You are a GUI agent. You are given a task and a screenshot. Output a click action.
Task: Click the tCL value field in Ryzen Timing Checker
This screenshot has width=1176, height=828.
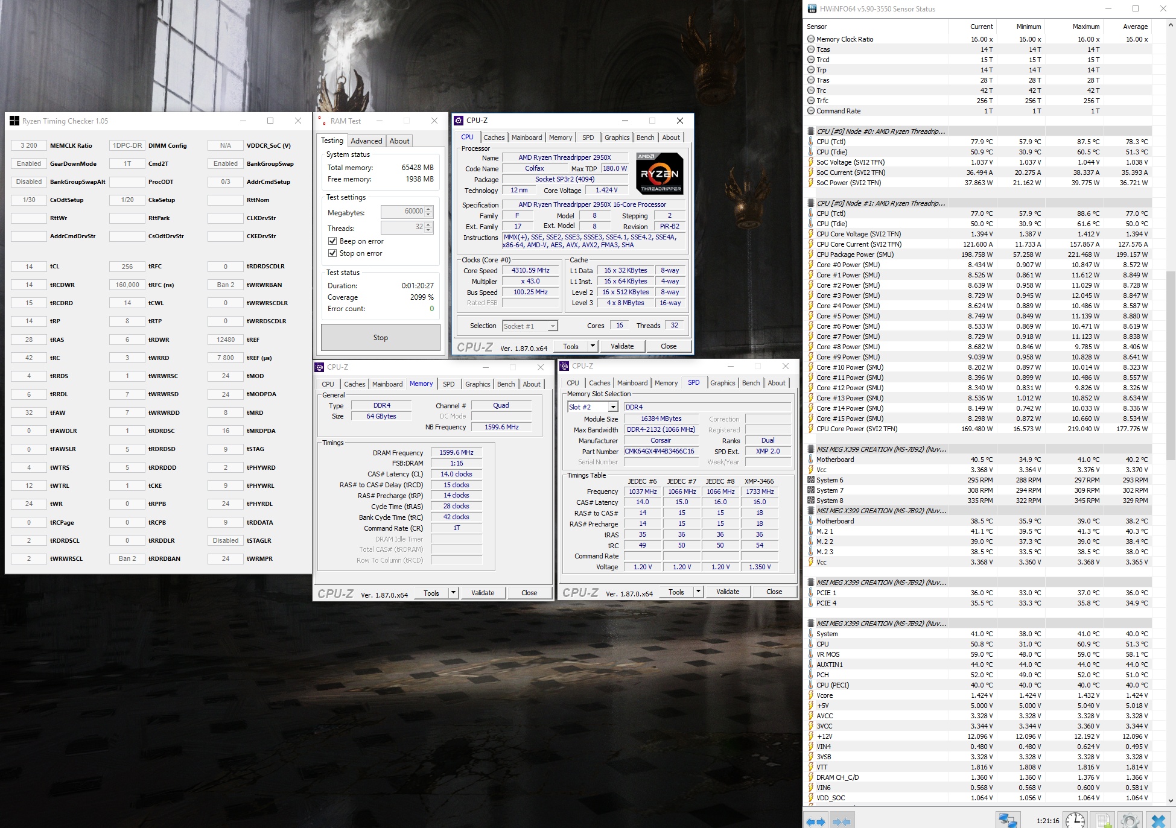click(x=29, y=267)
